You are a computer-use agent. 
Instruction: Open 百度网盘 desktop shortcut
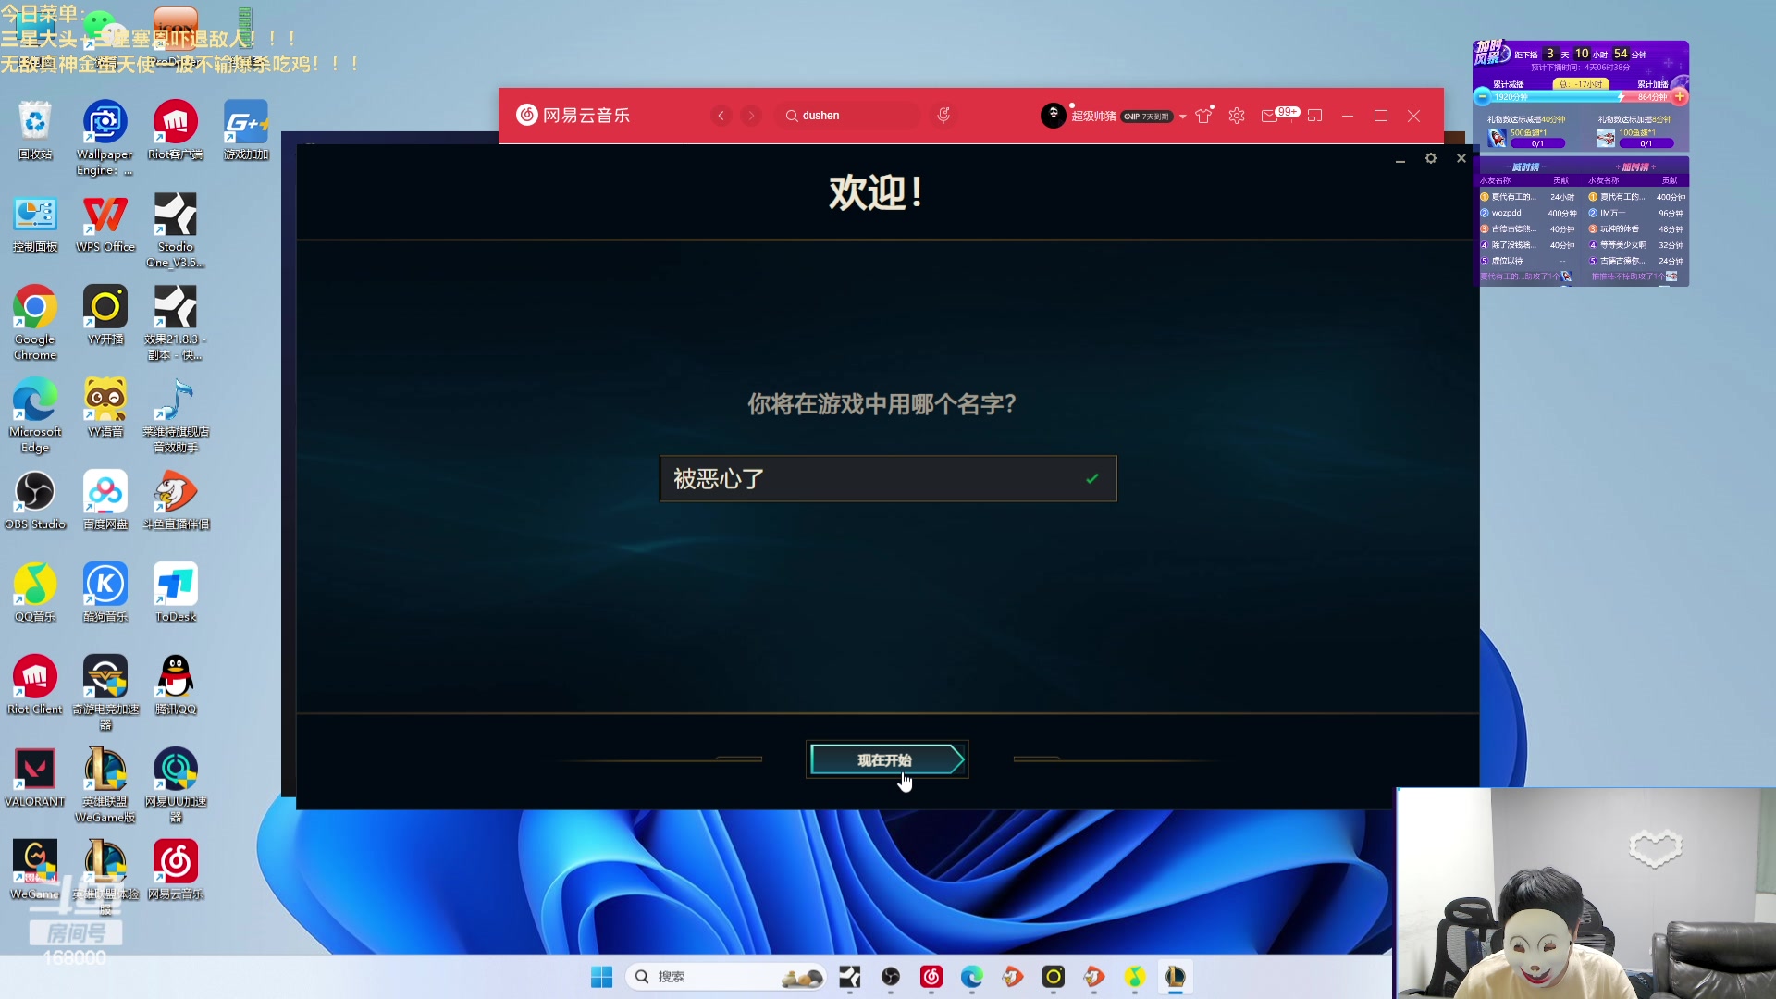105,500
